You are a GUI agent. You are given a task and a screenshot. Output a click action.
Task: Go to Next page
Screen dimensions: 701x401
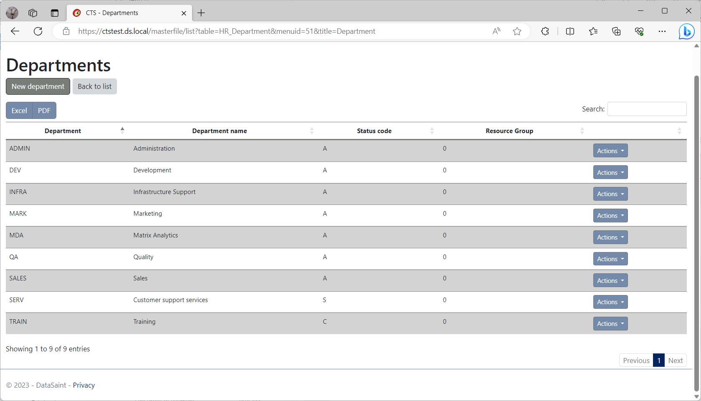point(676,361)
